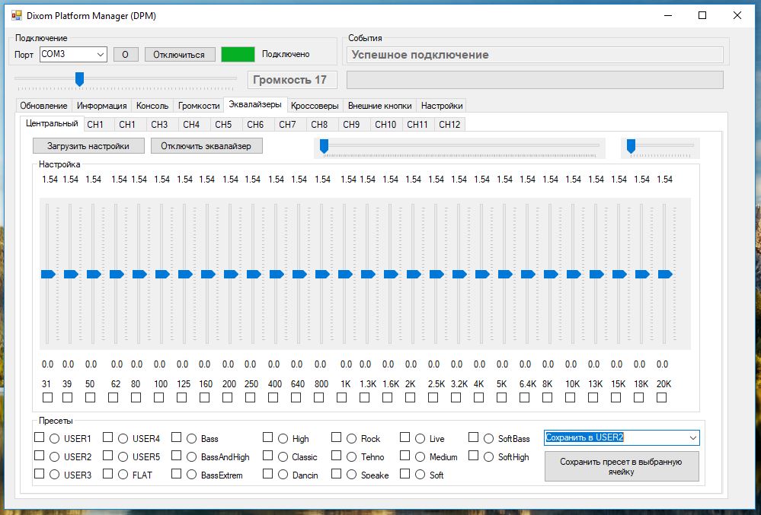Go to the "Внешние кнопки" tab

379,106
